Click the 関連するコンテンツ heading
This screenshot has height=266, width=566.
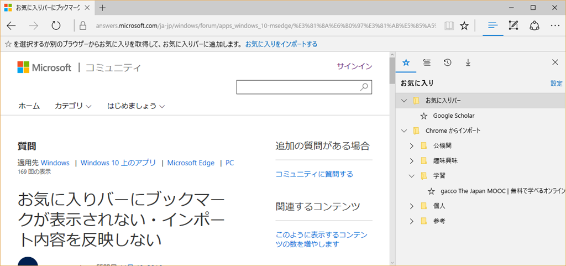(318, 206)
